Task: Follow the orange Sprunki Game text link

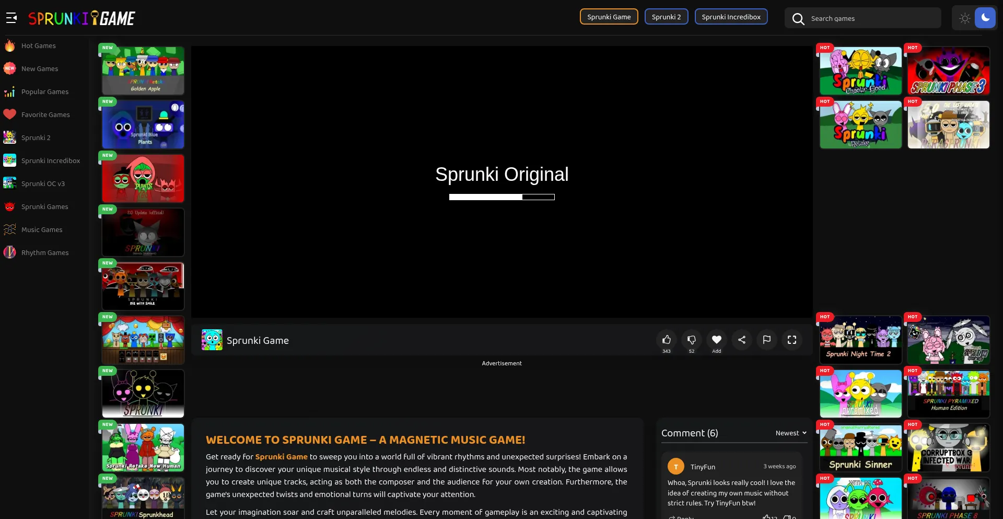Action: [281, 457]
